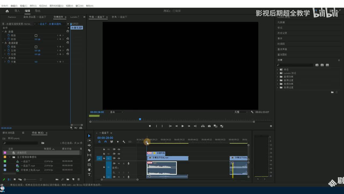This screenshot has height=194, width=344.
Task: Switch to the 导出 workspace tab
Action: tap(38, 11)
